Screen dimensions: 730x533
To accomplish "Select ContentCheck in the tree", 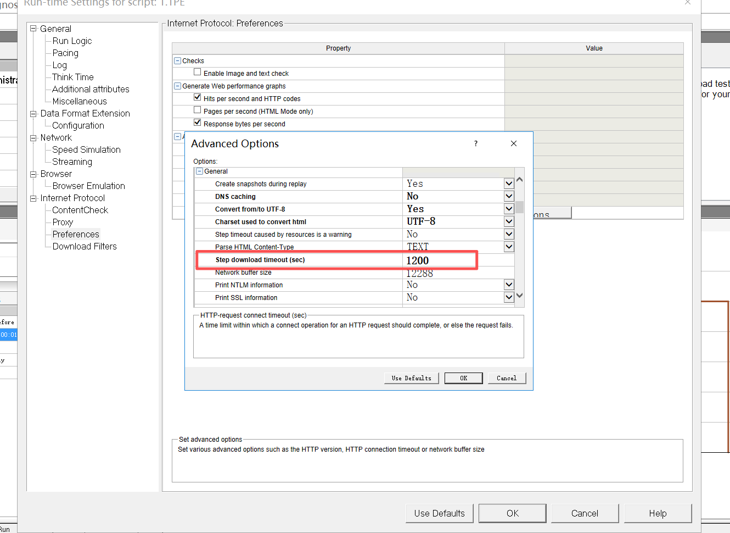I will pos(80,210).
